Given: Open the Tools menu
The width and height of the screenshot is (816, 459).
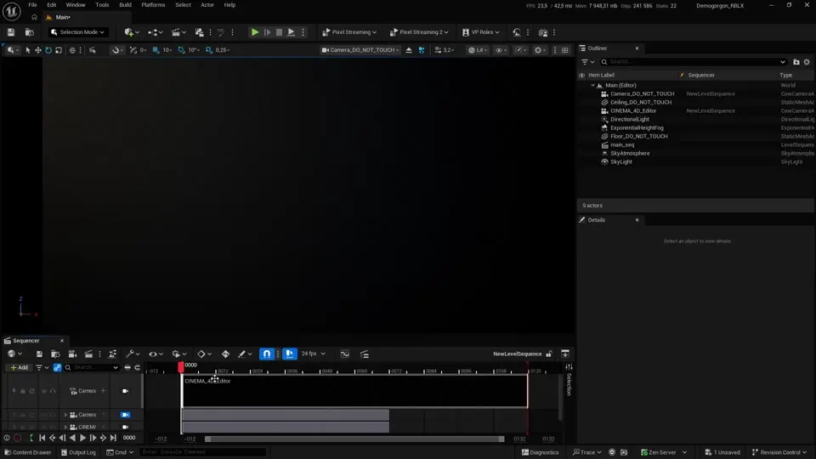Looking at the screenshot, I should click(x=102, y=5).
